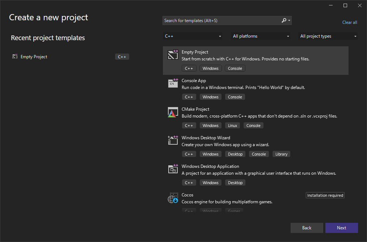Click the Console App template icon
Viewport: 367px width, 242px height.
(173, 83)
